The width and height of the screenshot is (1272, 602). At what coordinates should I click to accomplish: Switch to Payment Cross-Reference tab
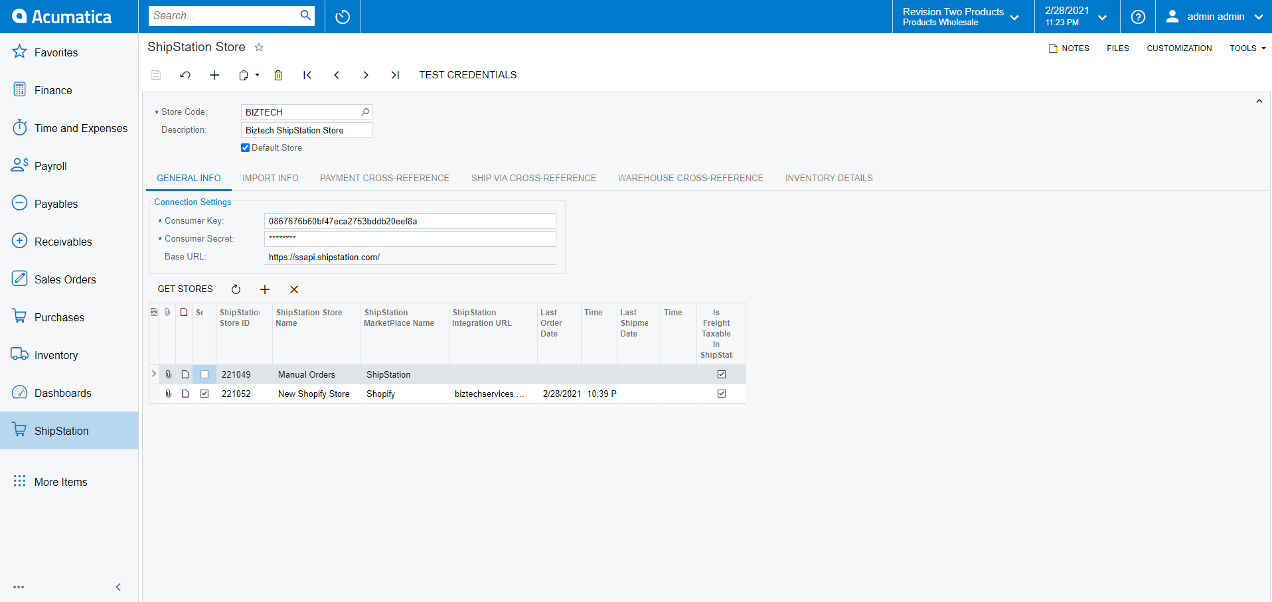[x=384, y=178]
